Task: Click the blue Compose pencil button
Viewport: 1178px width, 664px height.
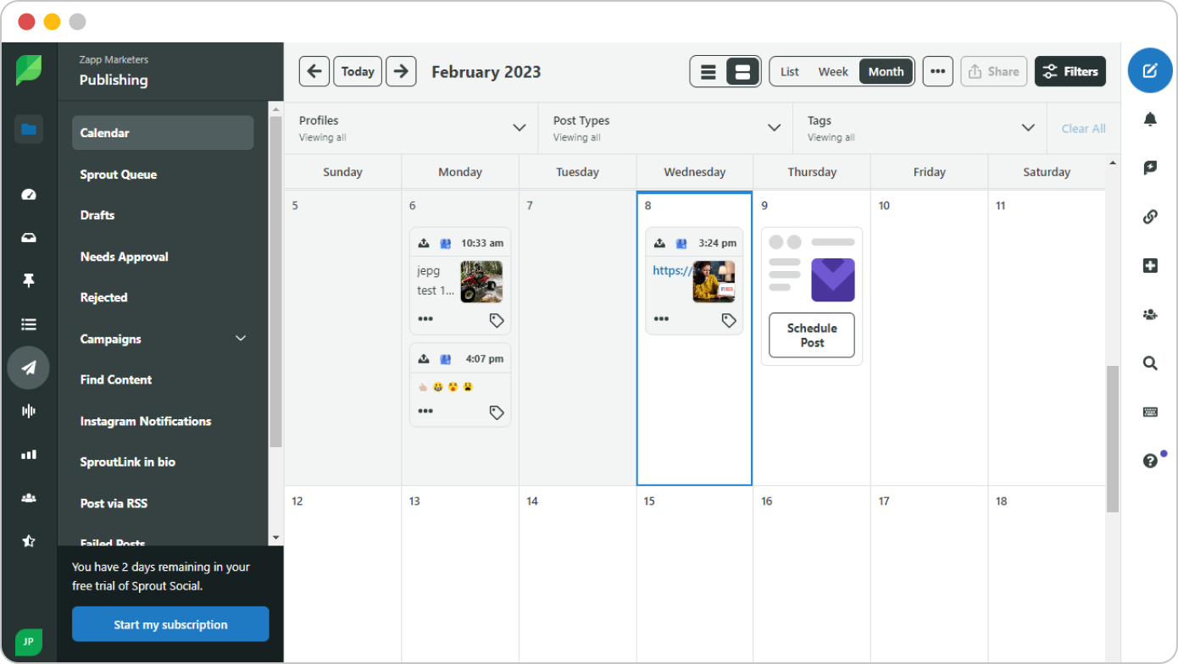Action: (1150, 71)
